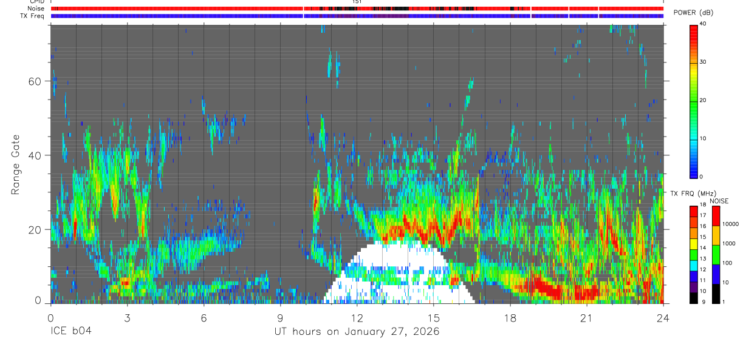Click the blue TX Freq strip above plot
This screenshot has height=344, width=746.
coord(357,16)
